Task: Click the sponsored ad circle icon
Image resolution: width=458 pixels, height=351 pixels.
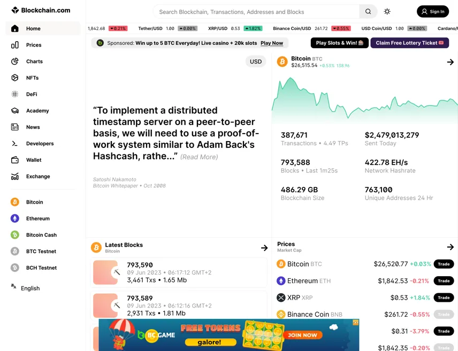Action: (x=100, y=43)
